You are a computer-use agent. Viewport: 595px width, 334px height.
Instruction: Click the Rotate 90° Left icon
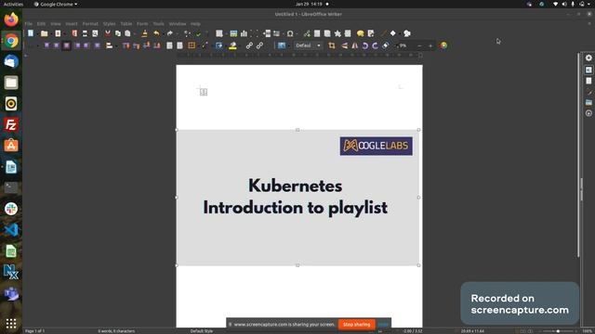click(x=365, y=45)
